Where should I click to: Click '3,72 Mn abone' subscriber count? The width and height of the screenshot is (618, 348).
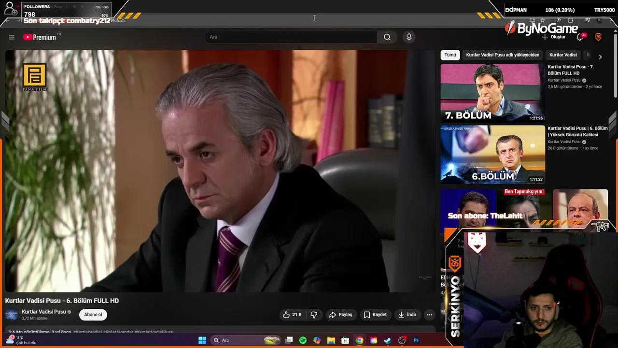tap(34, 319)
